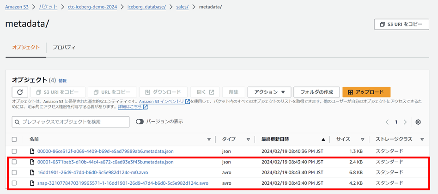Open table preferences gear icon
438x194 pixels.
[x=418, y=122]
